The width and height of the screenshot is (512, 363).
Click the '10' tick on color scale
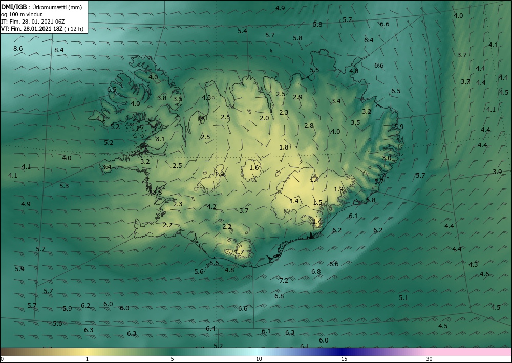pyautogui.click(x=259, y=359)
